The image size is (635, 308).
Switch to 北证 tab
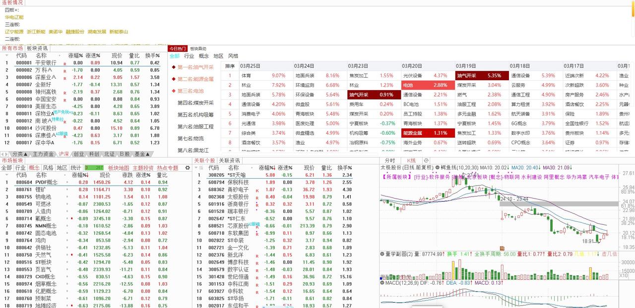point(109,154)
